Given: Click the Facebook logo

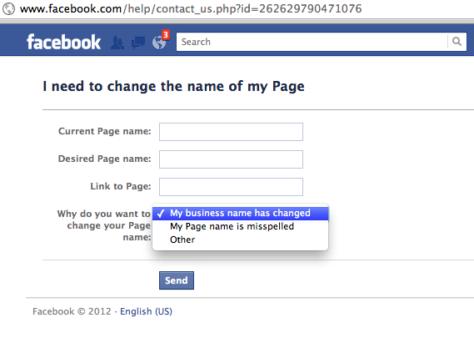Looking at the screenshot, I should coord(63,42).
